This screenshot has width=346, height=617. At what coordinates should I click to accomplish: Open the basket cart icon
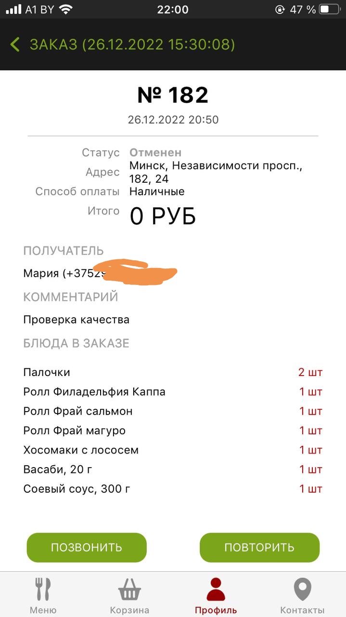[129, 589]
